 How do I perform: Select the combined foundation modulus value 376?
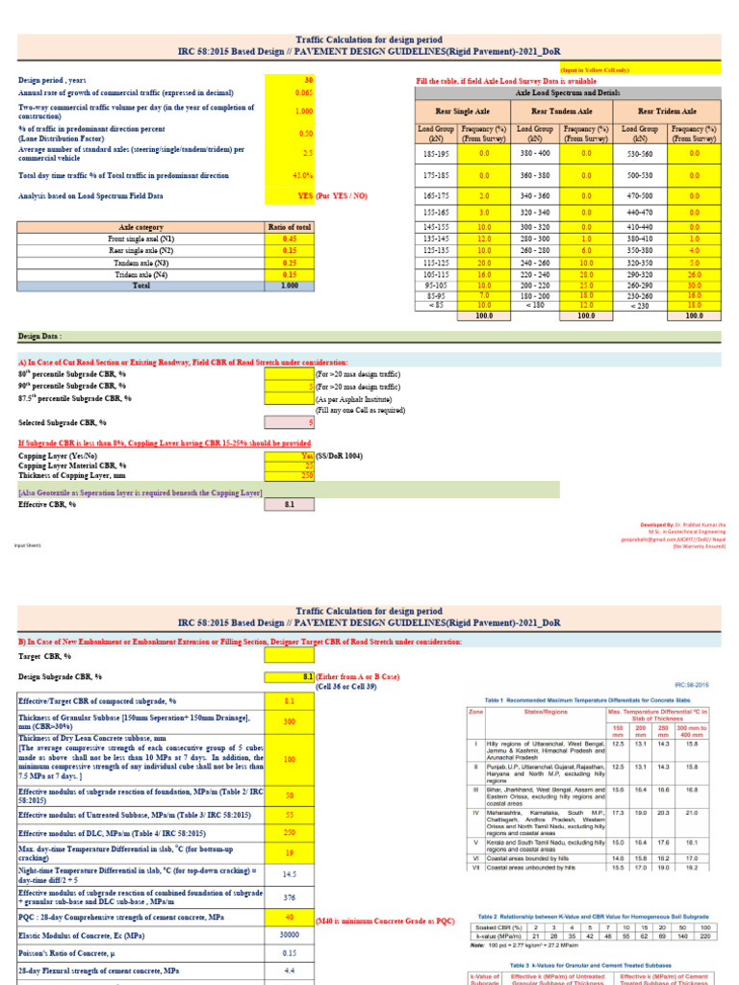pos(289,897)
